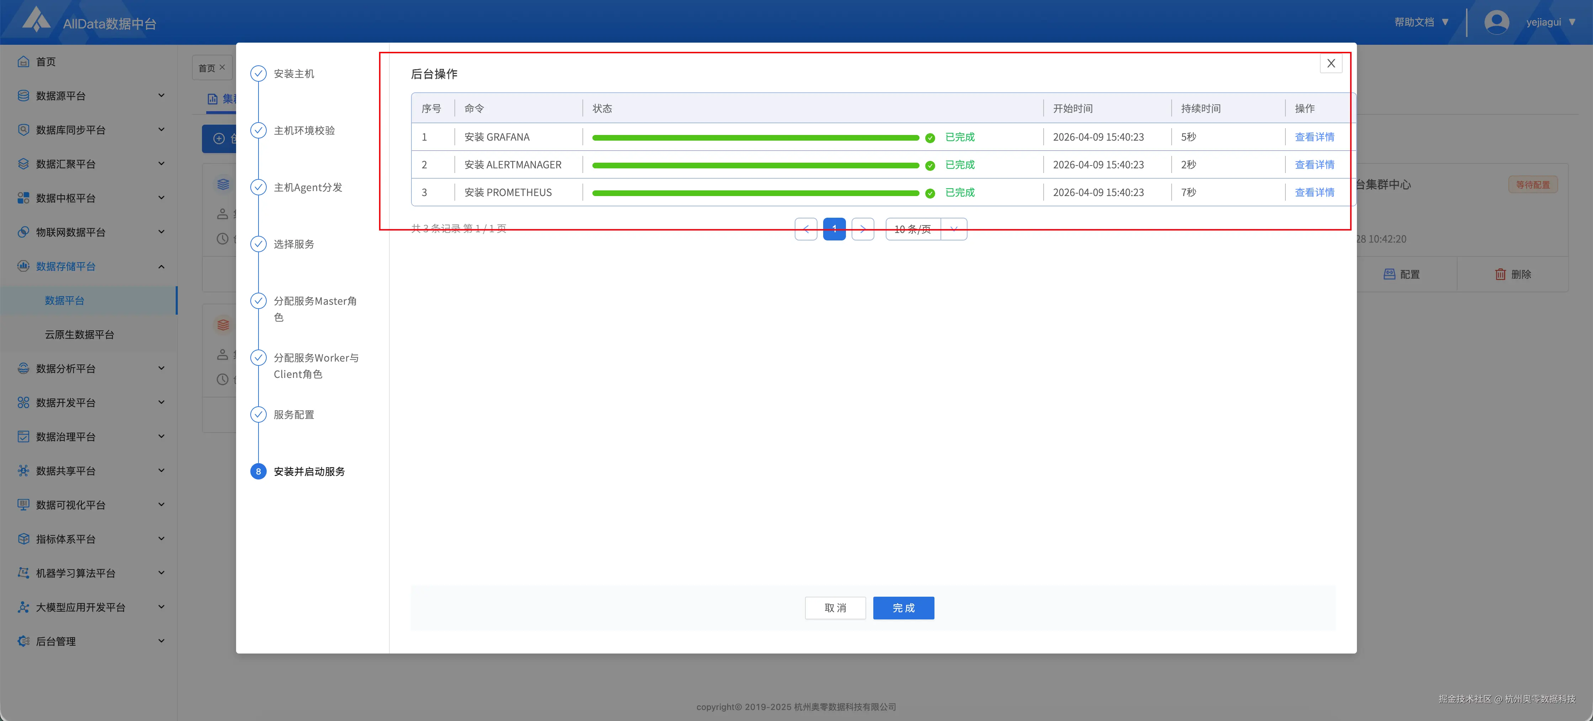Viewport: 1593px width, 721px height.
Task: Click the 数据治理平台 sidebar icon
Action: [23, 437]
